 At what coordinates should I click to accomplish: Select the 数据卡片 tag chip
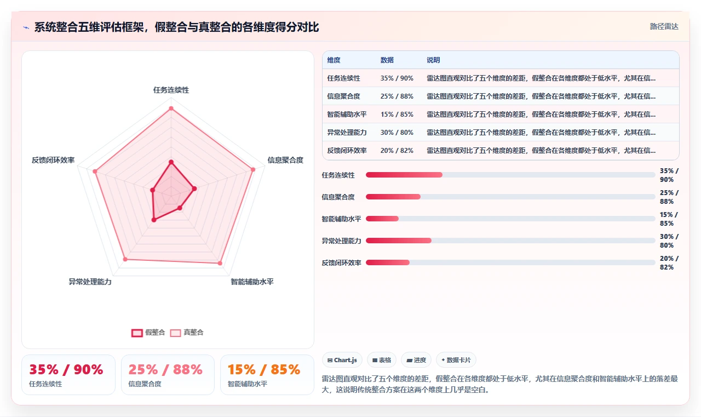pos(456,360)
